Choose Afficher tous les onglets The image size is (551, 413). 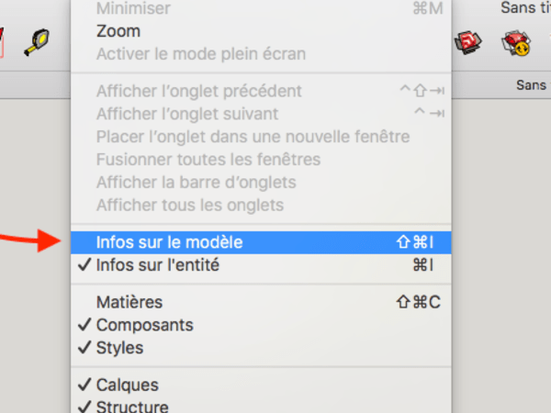point(189,205)
